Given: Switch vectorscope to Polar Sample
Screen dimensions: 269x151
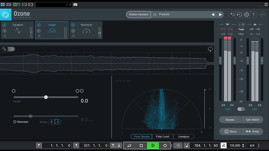Looking at the screenshot, I should pos(142,136).
